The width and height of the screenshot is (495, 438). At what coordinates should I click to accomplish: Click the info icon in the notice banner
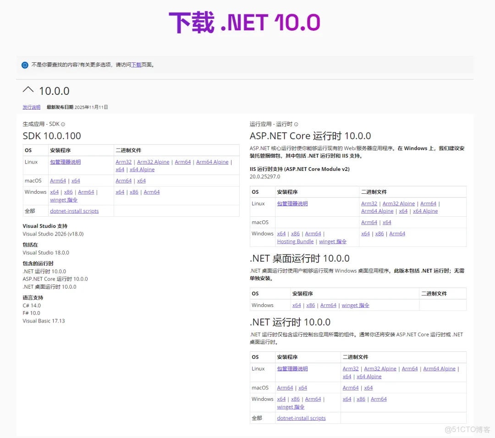(25, 65)
